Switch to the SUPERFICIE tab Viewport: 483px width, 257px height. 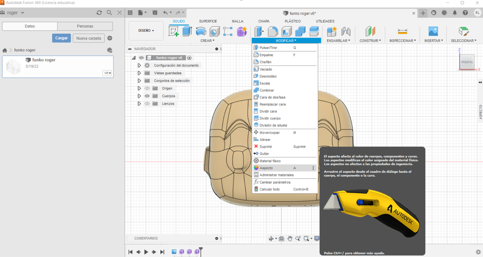click(x=208, y=21)
